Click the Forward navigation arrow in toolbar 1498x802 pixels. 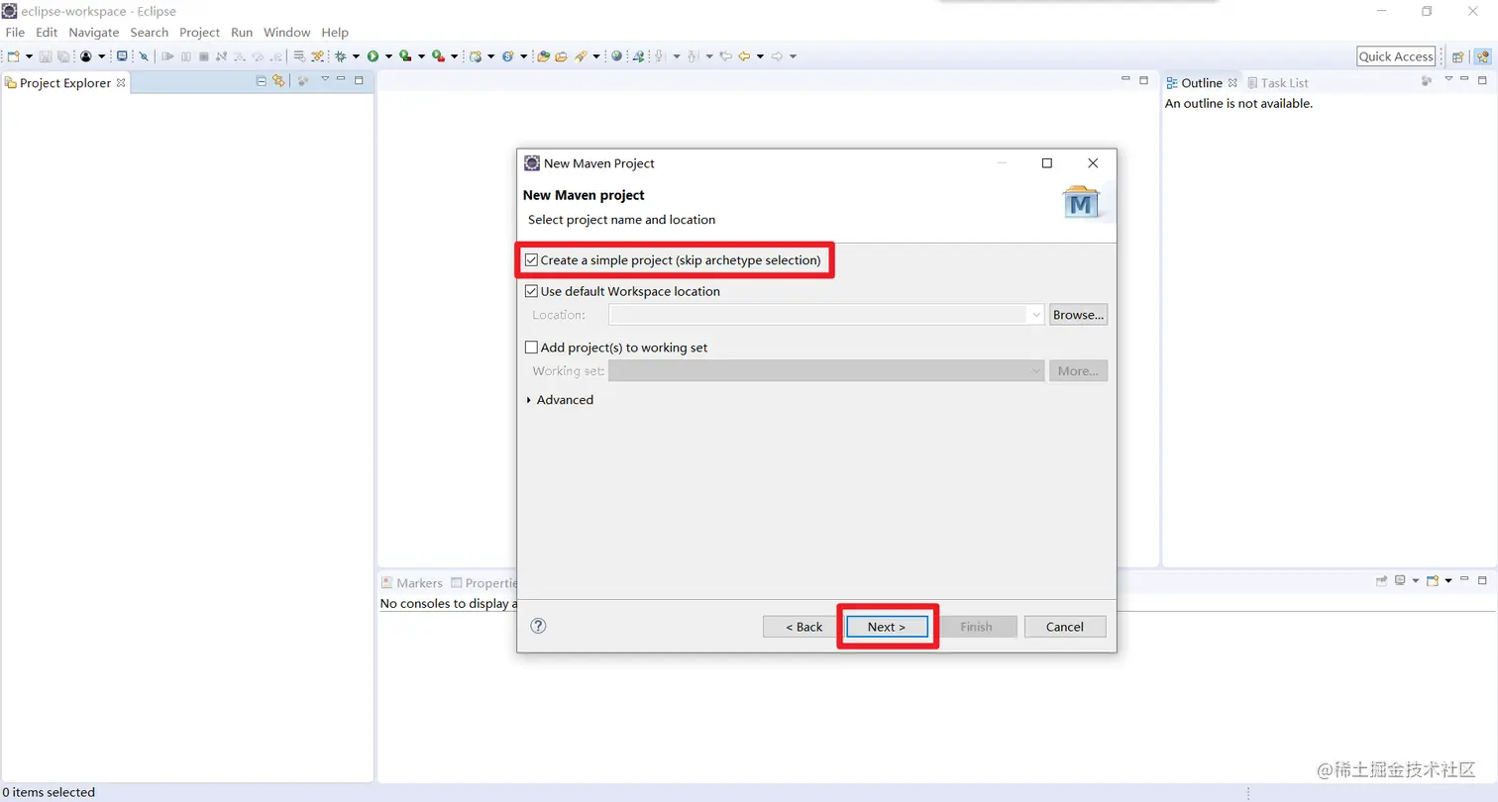click(x=777, y=56)
